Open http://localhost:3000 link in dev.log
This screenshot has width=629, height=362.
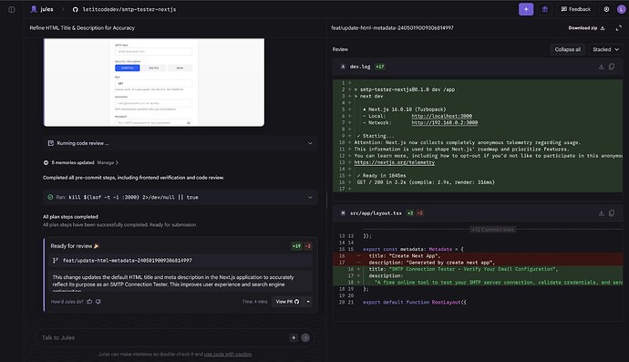441,116
